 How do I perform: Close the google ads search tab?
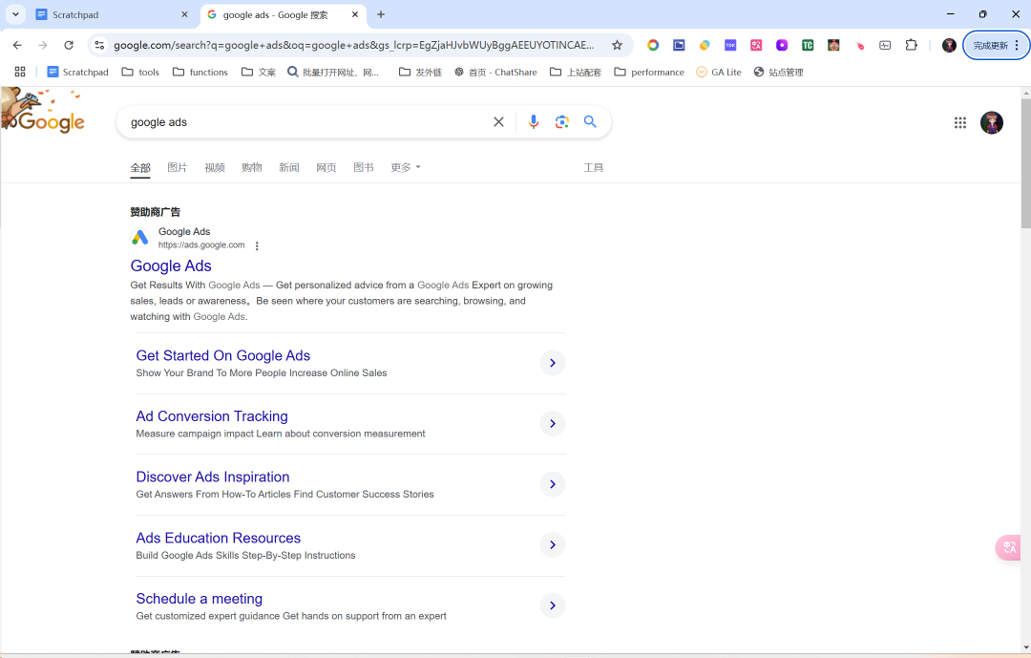[x=355, y=13]
